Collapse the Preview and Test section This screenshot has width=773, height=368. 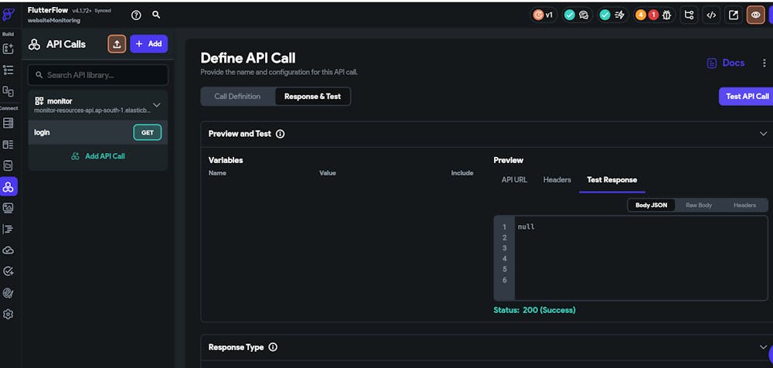tap(764, 133)
